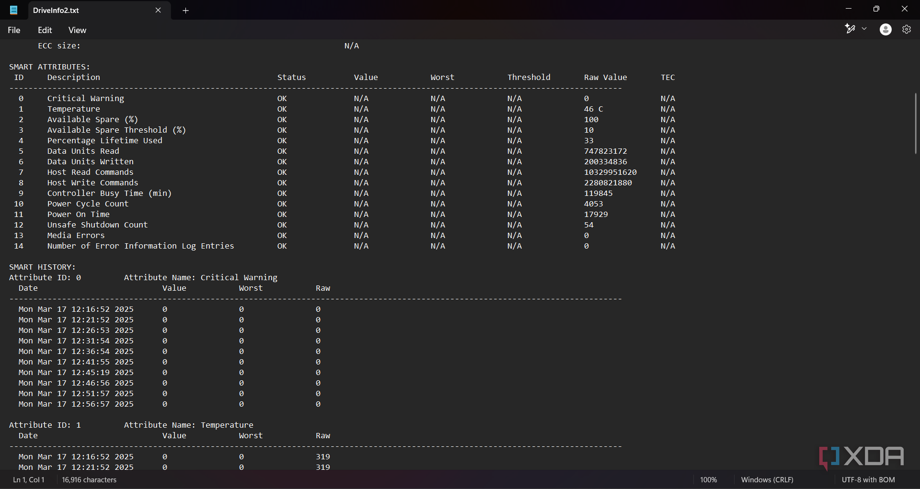Click the 16,916 characters count
The width and height of the screenshot is (920, 489).
coord(89,479)
